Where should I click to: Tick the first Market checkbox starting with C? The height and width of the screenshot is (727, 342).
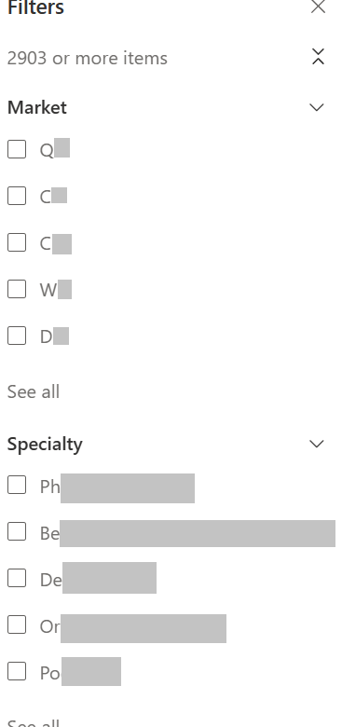tap(17, 196)
